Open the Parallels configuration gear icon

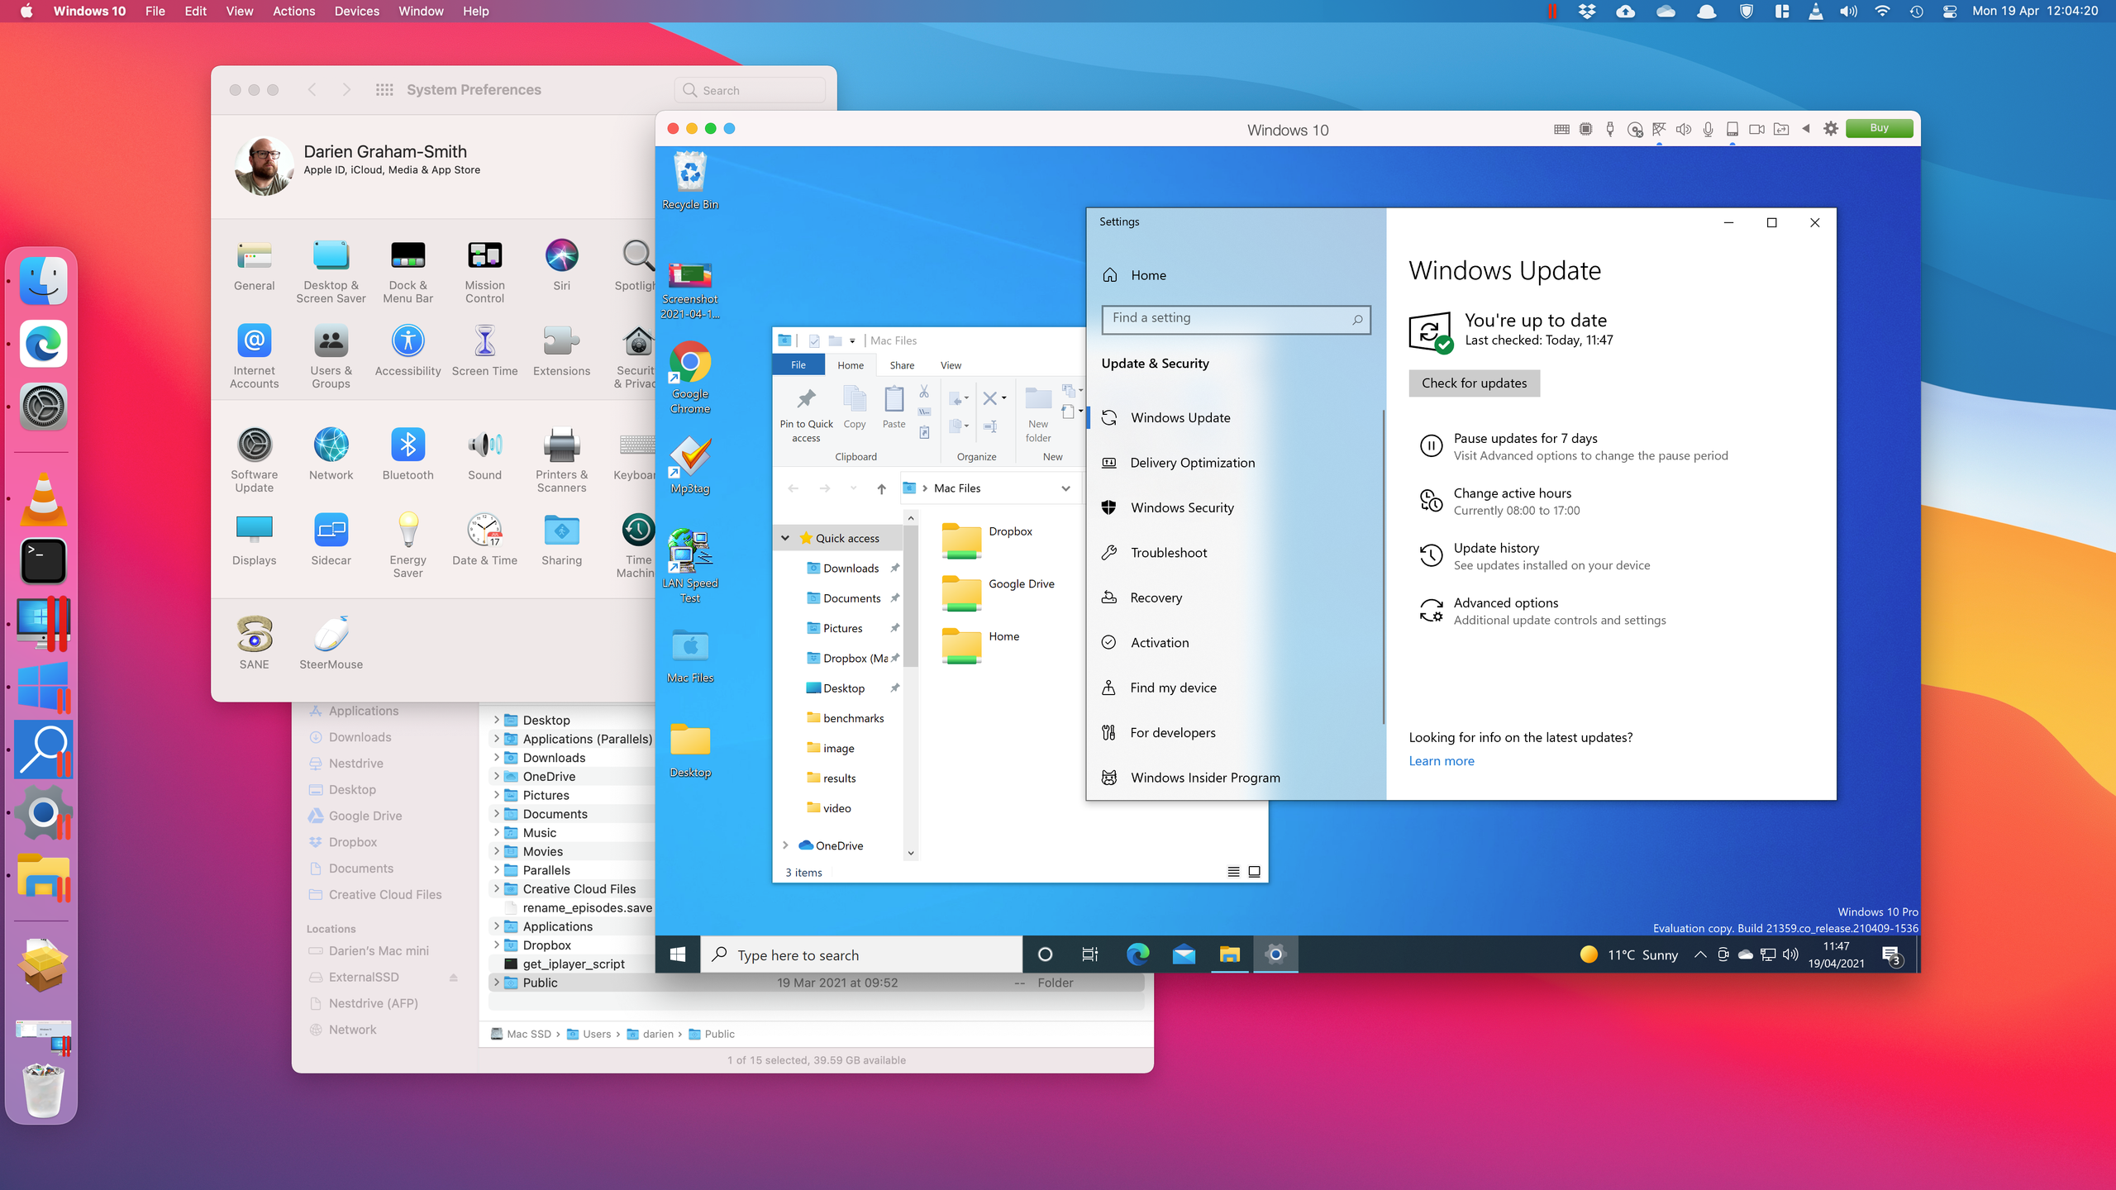[x=1831, y=129]
